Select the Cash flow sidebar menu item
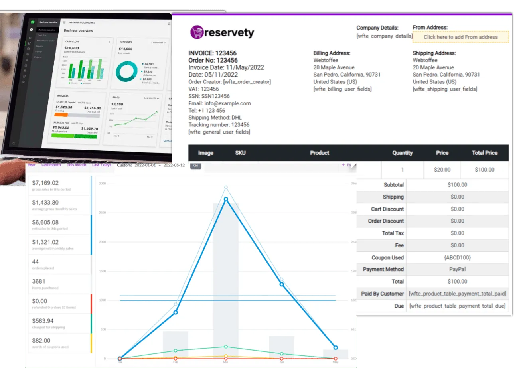This screenshot has width=527, height=379. 42,35
